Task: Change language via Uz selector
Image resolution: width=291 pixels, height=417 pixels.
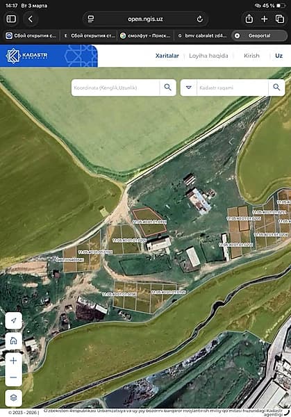Action: [278, 56]
